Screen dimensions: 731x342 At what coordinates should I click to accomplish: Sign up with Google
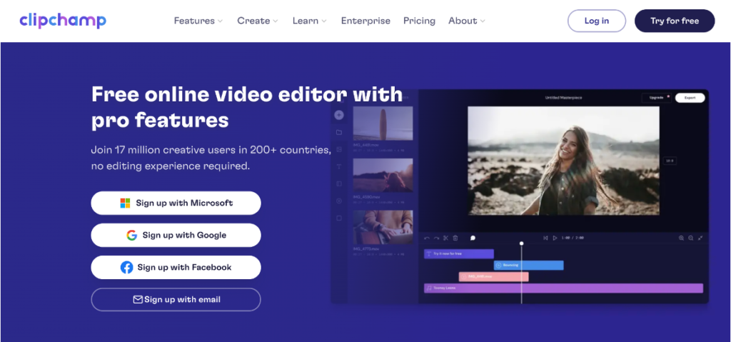click(176, 235)
